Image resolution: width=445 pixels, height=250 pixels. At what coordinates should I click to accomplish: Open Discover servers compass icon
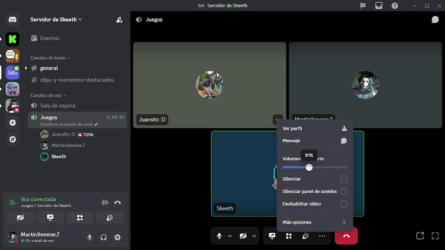[13, 139]
